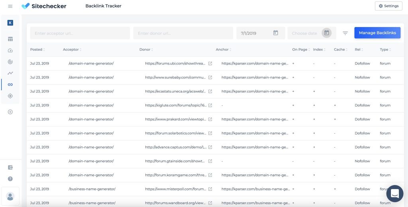Sort table by Type column
This screenshot has height=207, width=408.
[x=385, y=49]
